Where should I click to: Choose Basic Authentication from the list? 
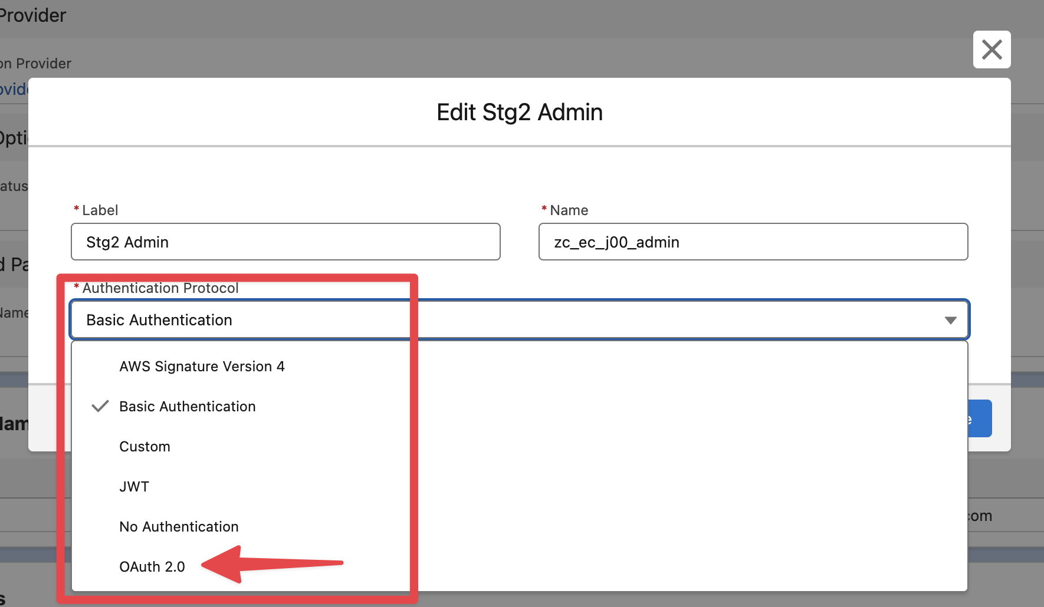point(188,407)
